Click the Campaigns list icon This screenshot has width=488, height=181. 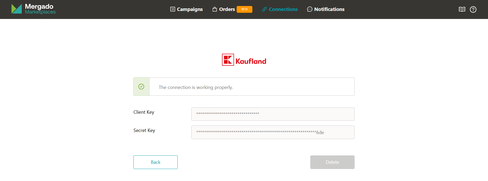pyautogui.click(x=172, y=9)
